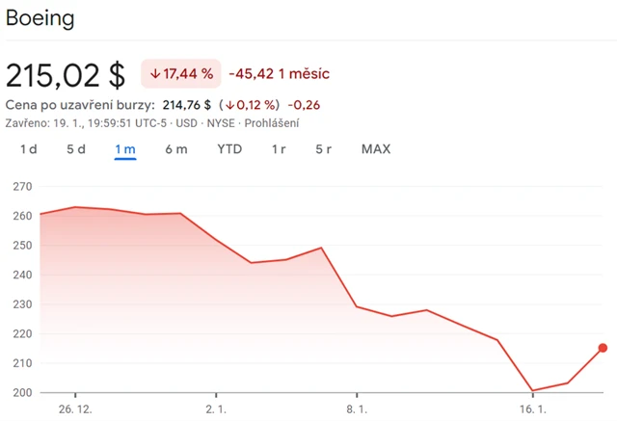Viewport: 617px width, 421px height.
Task: Select the 5 d time range
Action: pyautogui.click(x=76, y=148)
